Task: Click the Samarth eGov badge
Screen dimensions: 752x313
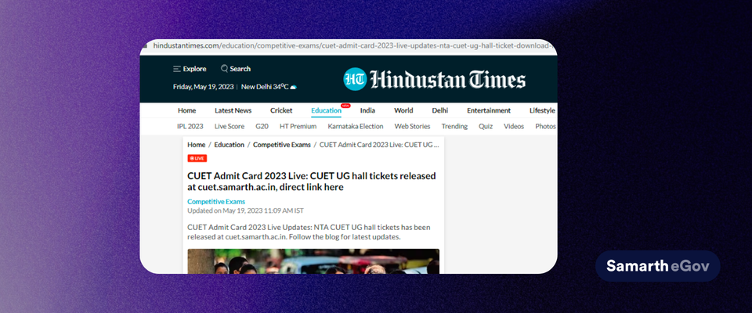Action: click(658, 266)
